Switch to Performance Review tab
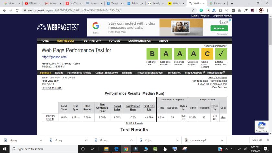 79,73
